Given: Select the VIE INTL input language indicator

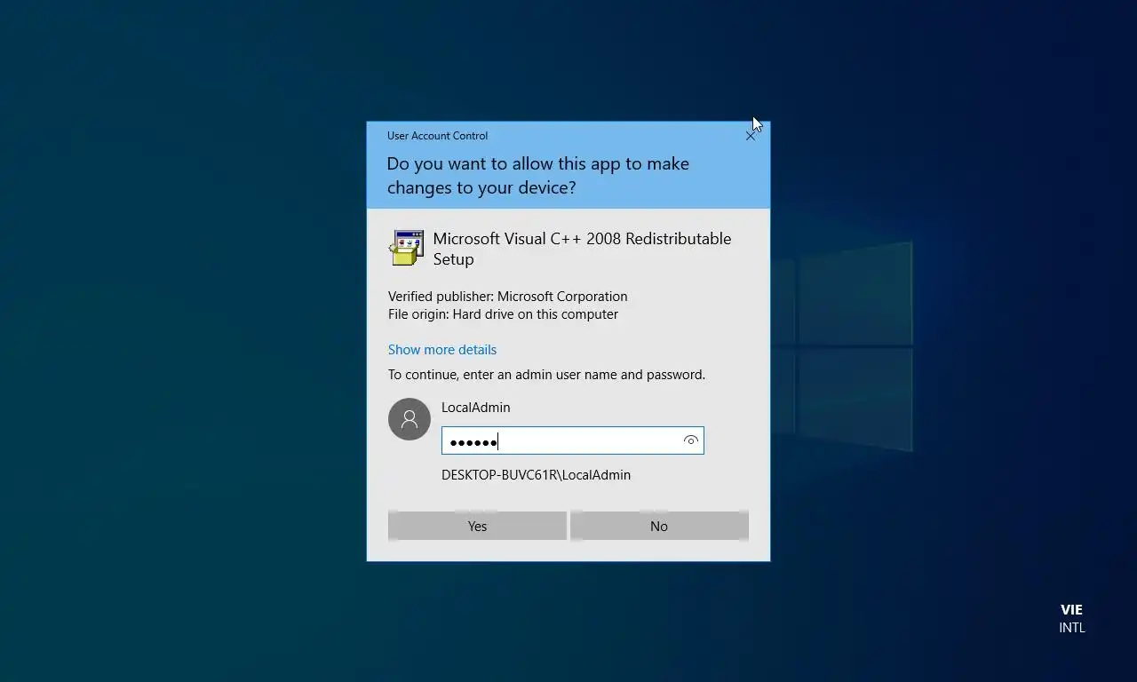Looking at the screenshot, I should point(1071,618).
